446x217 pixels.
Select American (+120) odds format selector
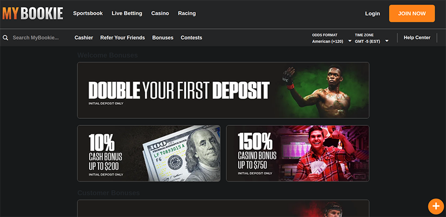coord(327,41)
